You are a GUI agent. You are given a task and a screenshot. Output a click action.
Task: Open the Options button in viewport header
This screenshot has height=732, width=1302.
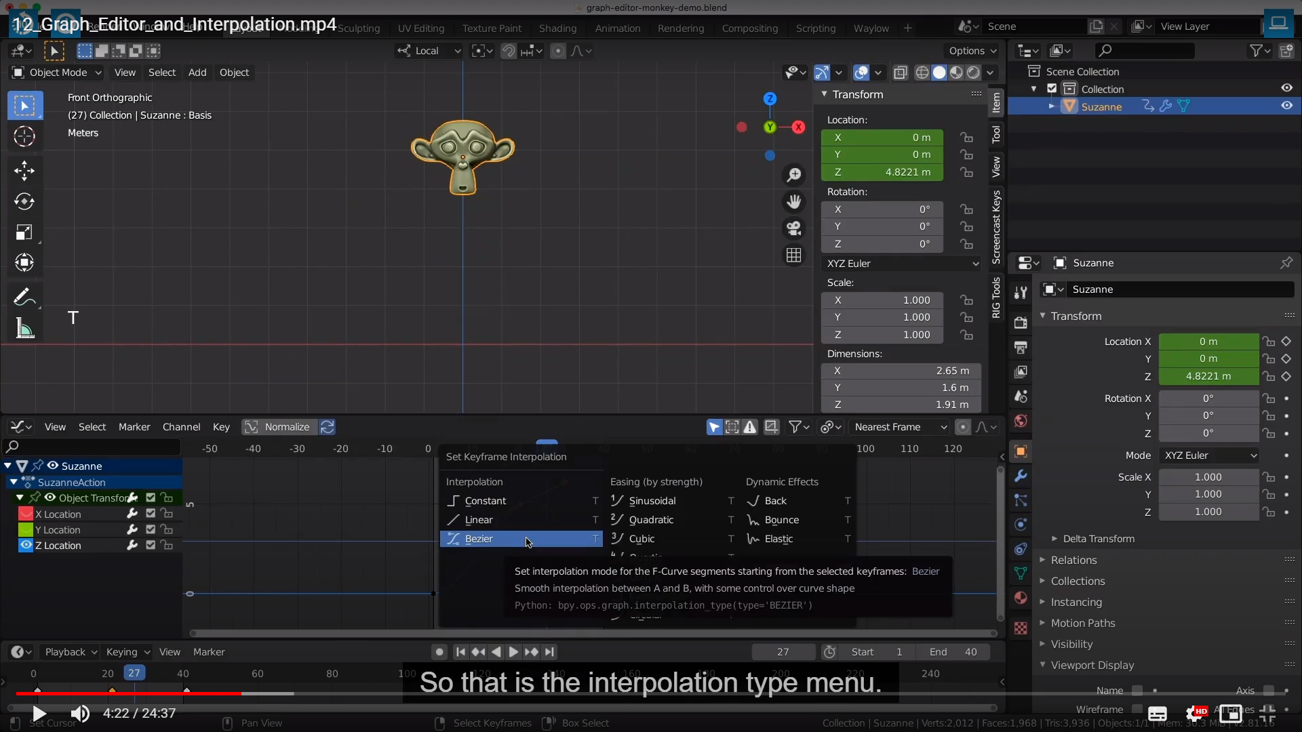coord(972,51)
